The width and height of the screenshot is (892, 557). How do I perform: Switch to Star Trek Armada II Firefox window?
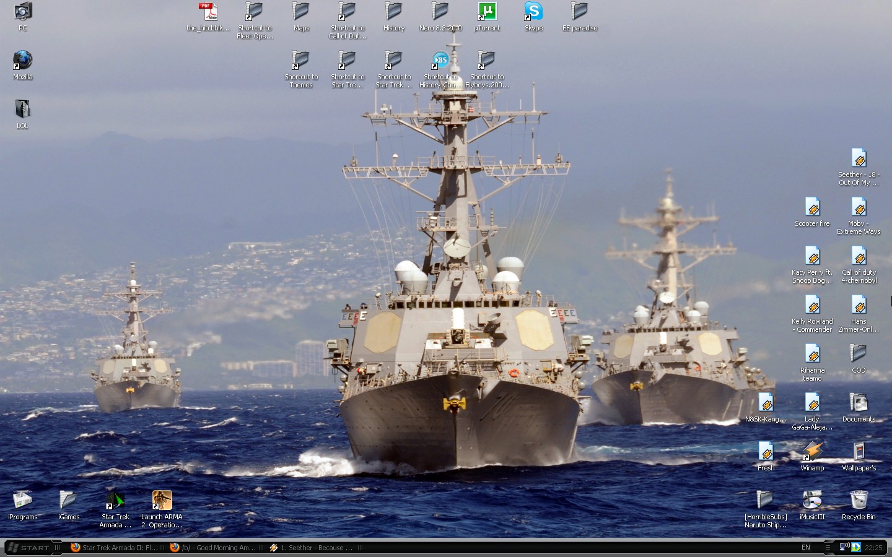point(115,548)
